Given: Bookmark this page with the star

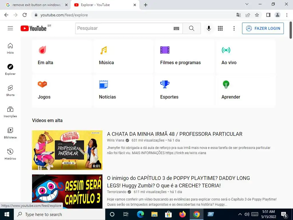Looking at the screenshot, I should (x=257, y=15).
